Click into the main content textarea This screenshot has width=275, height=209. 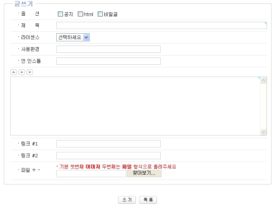point(135,106)
